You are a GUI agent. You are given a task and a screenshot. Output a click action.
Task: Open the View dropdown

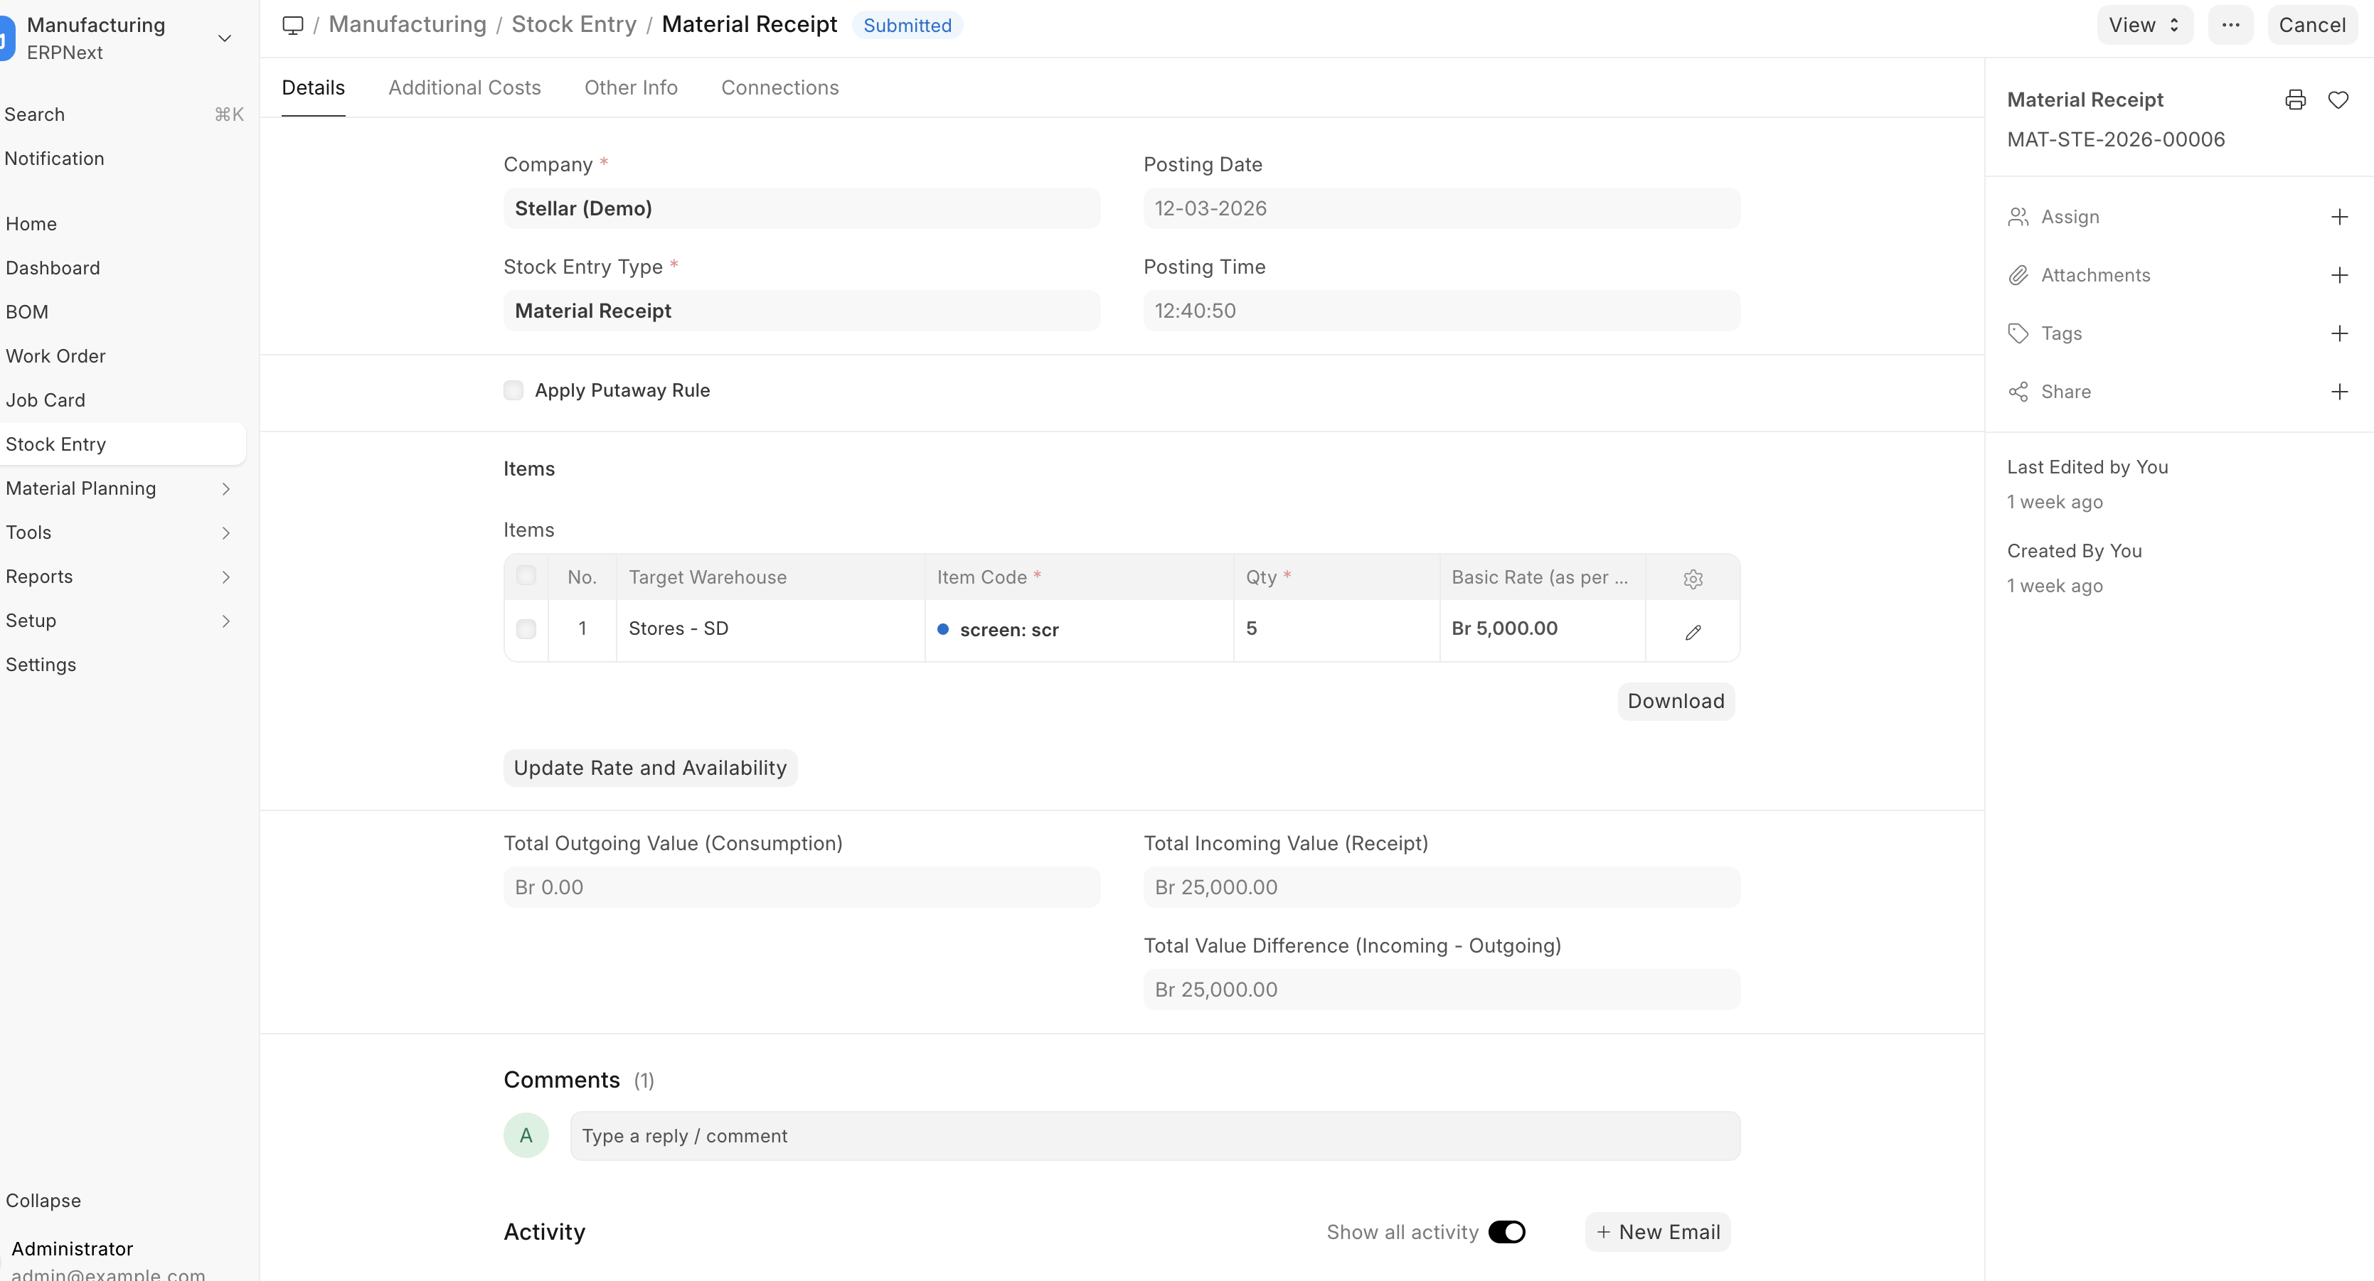coord(2144,25)
